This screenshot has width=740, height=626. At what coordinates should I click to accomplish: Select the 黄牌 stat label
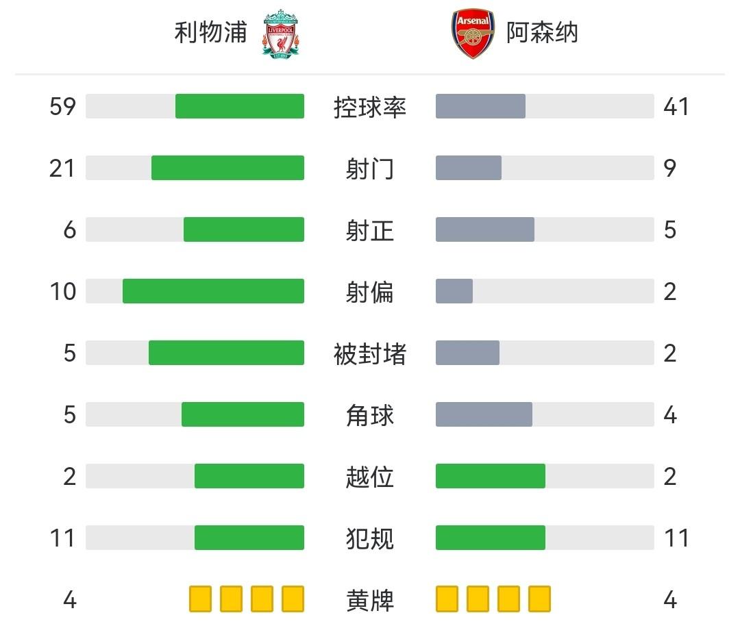(x=370, y=600)
